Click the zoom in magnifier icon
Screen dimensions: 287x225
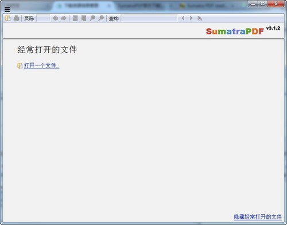[101, 18]
